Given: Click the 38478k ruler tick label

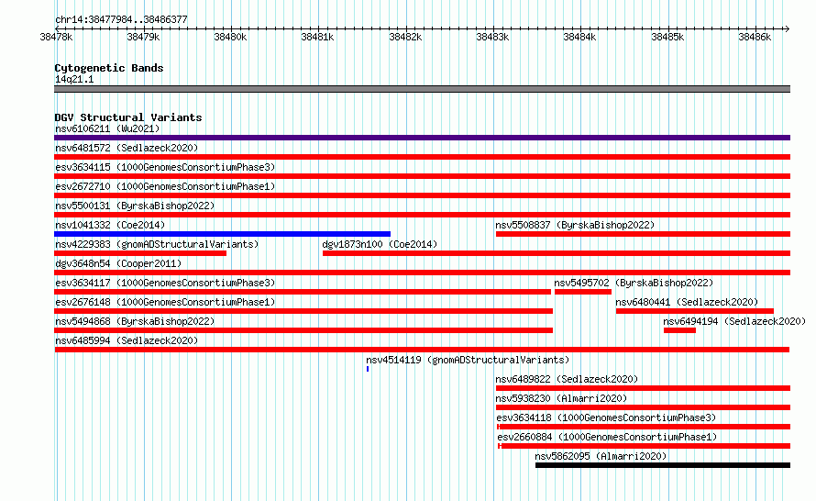Looking at the screenshot, I should 56,37.
